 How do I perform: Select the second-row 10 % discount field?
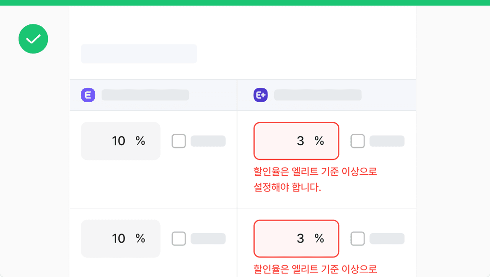pyautogui.click(x=121, y=238)
